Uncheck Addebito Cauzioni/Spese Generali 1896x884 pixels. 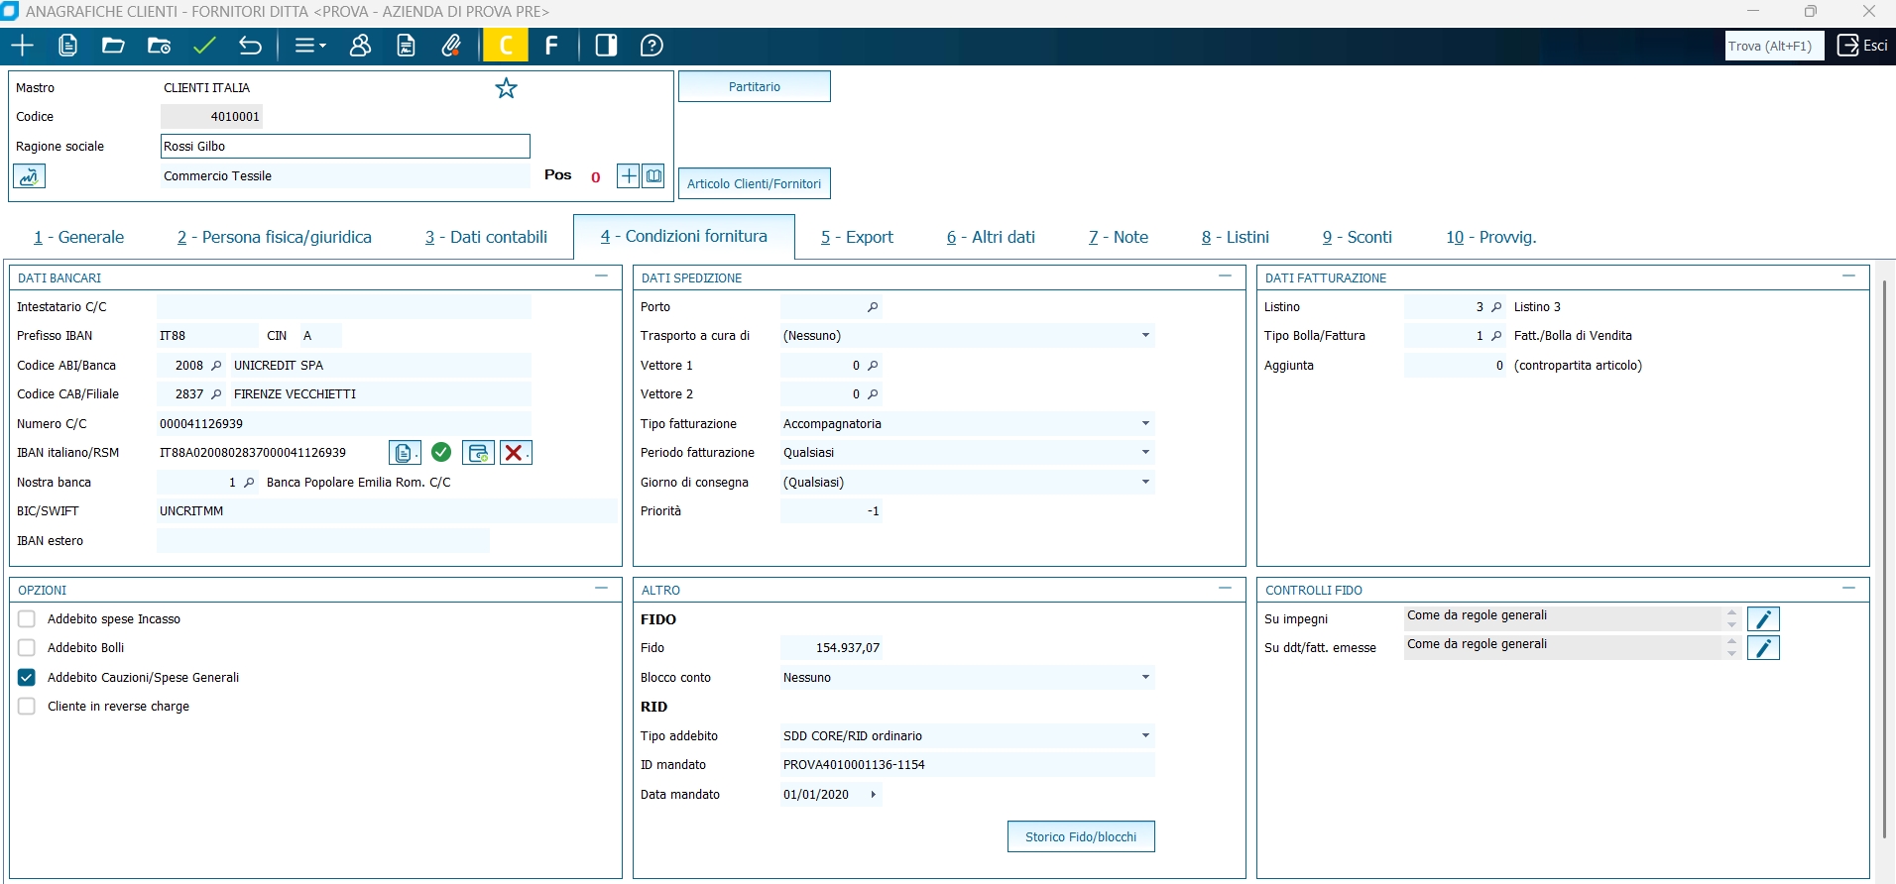27,678
